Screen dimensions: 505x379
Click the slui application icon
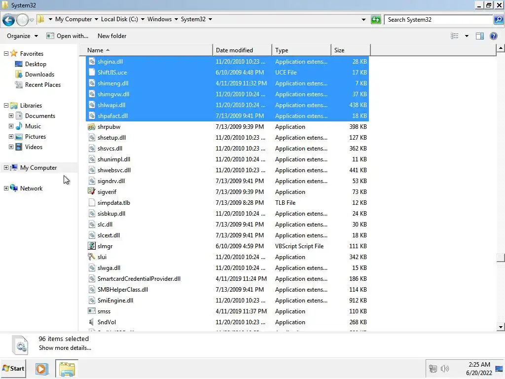pyautogui.click(x=92, y=257)
